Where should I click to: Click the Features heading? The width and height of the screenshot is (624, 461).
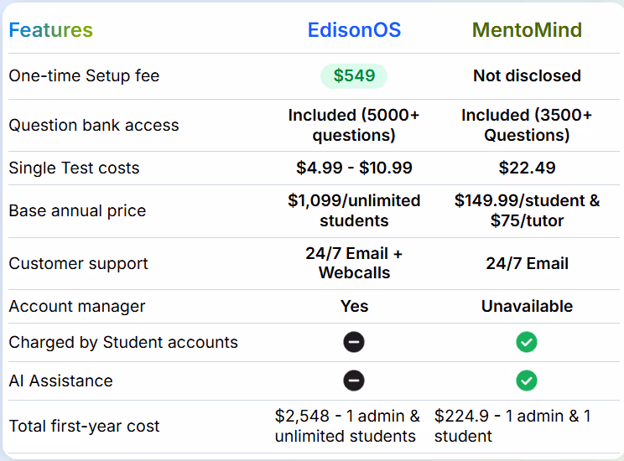coord(50,30)
